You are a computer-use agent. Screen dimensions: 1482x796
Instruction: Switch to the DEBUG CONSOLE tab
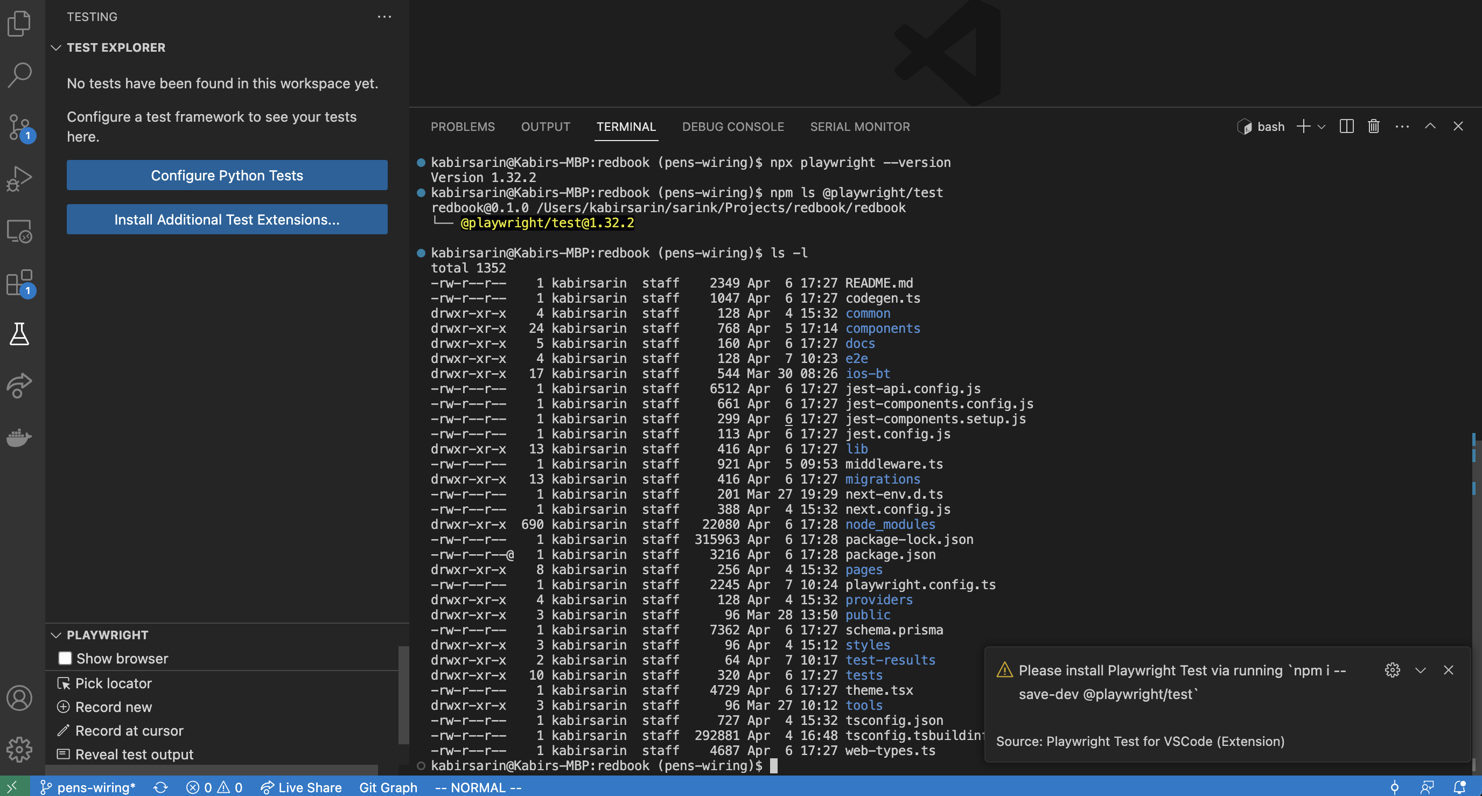coord(733,127)
